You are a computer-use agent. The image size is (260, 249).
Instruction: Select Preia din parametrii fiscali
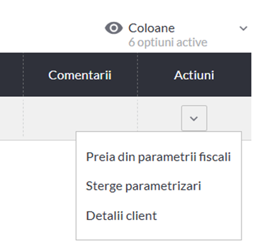(159, 157)
